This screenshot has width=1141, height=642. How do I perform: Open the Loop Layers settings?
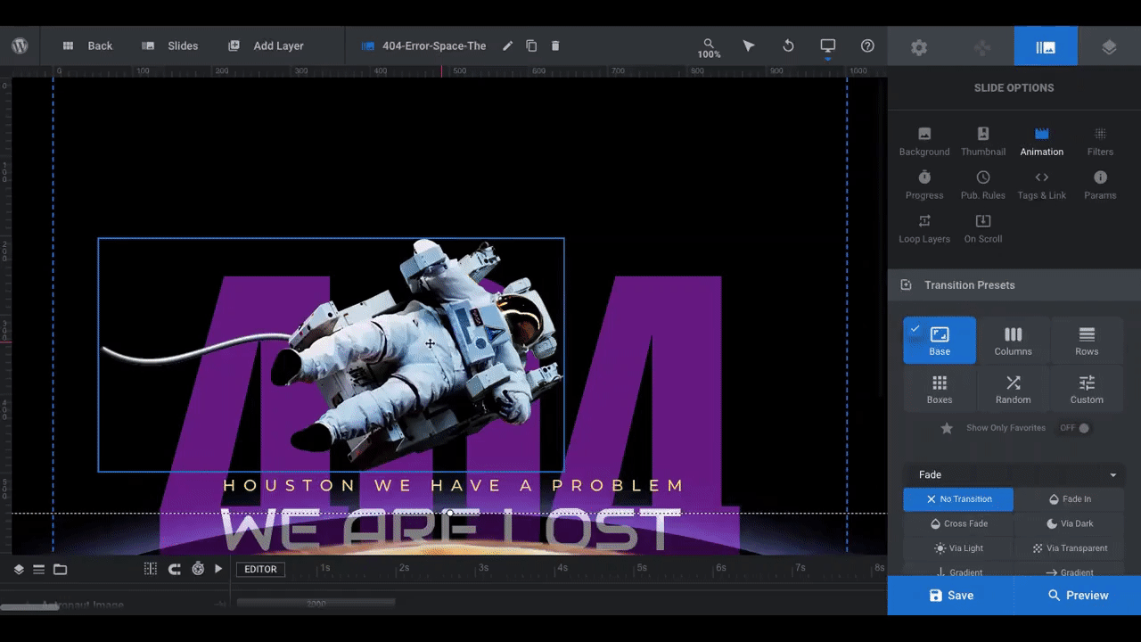tap(924, 229)
